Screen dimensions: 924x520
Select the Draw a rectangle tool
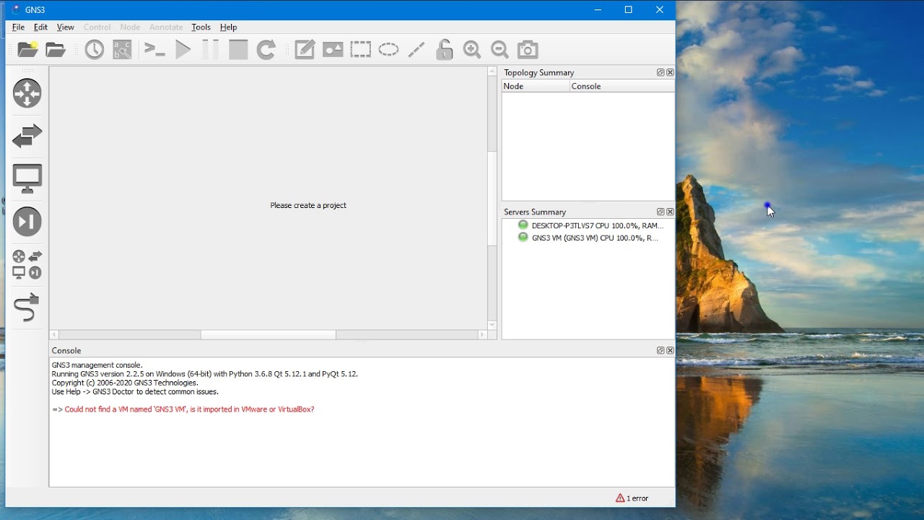coord(361,49)
